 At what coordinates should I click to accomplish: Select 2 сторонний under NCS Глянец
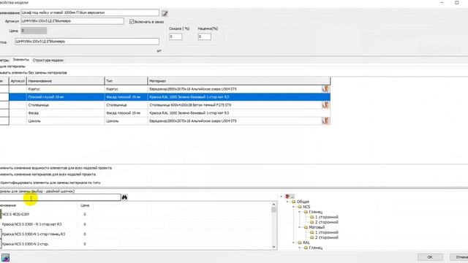tap(327, 222)
